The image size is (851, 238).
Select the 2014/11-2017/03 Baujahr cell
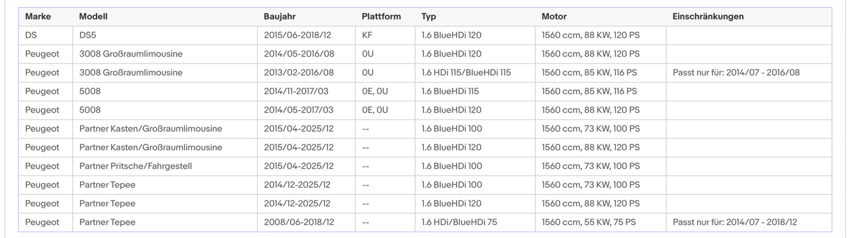(x=299, y=91)
